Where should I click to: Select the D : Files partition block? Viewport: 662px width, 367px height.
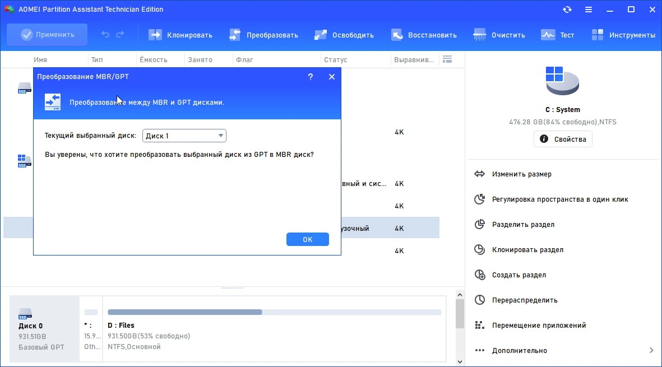click(275, 329)
